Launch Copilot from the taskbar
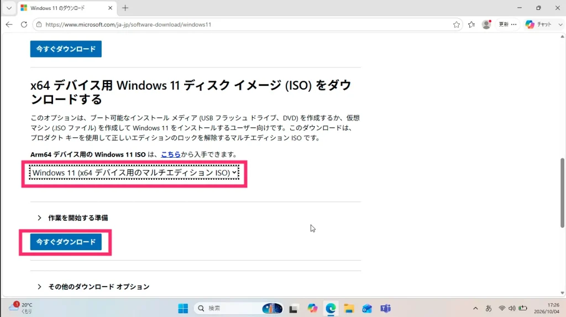This screenshot has width=566, height=317. (312, 308)
